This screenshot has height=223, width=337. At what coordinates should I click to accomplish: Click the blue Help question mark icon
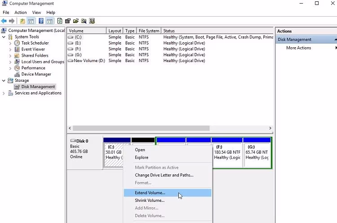tap(41, 21)
